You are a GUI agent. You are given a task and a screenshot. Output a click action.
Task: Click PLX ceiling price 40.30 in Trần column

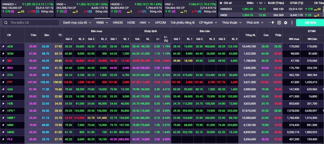(33, 139)
